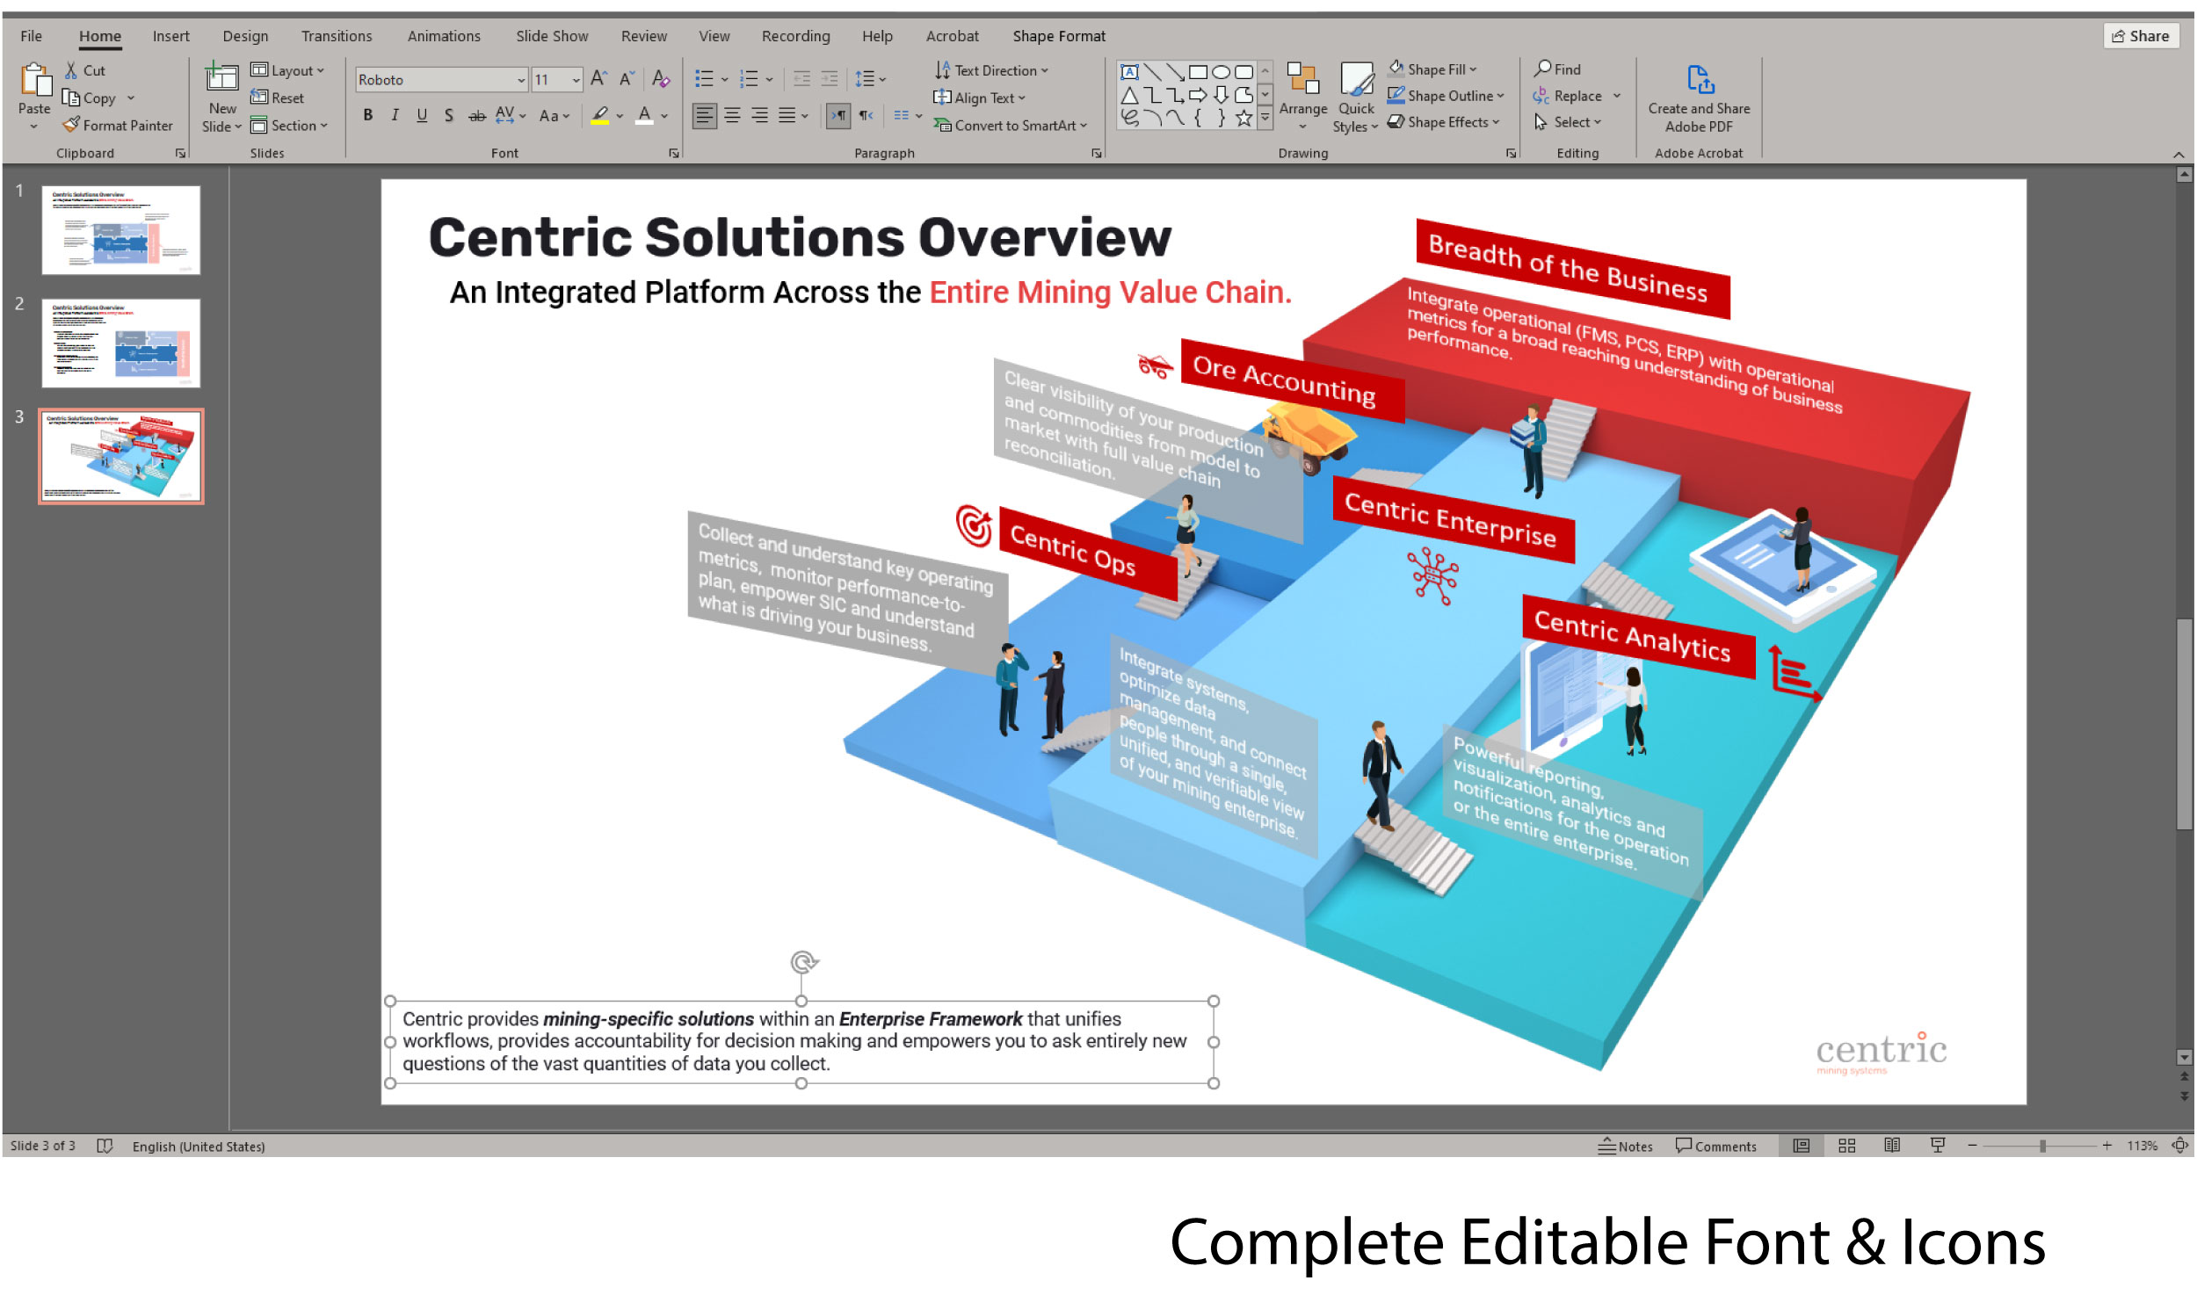Create and Share Adobe PDF
Image resolution: width=2197 pixels, height=1295 pixels.
tap(1699, 98)
